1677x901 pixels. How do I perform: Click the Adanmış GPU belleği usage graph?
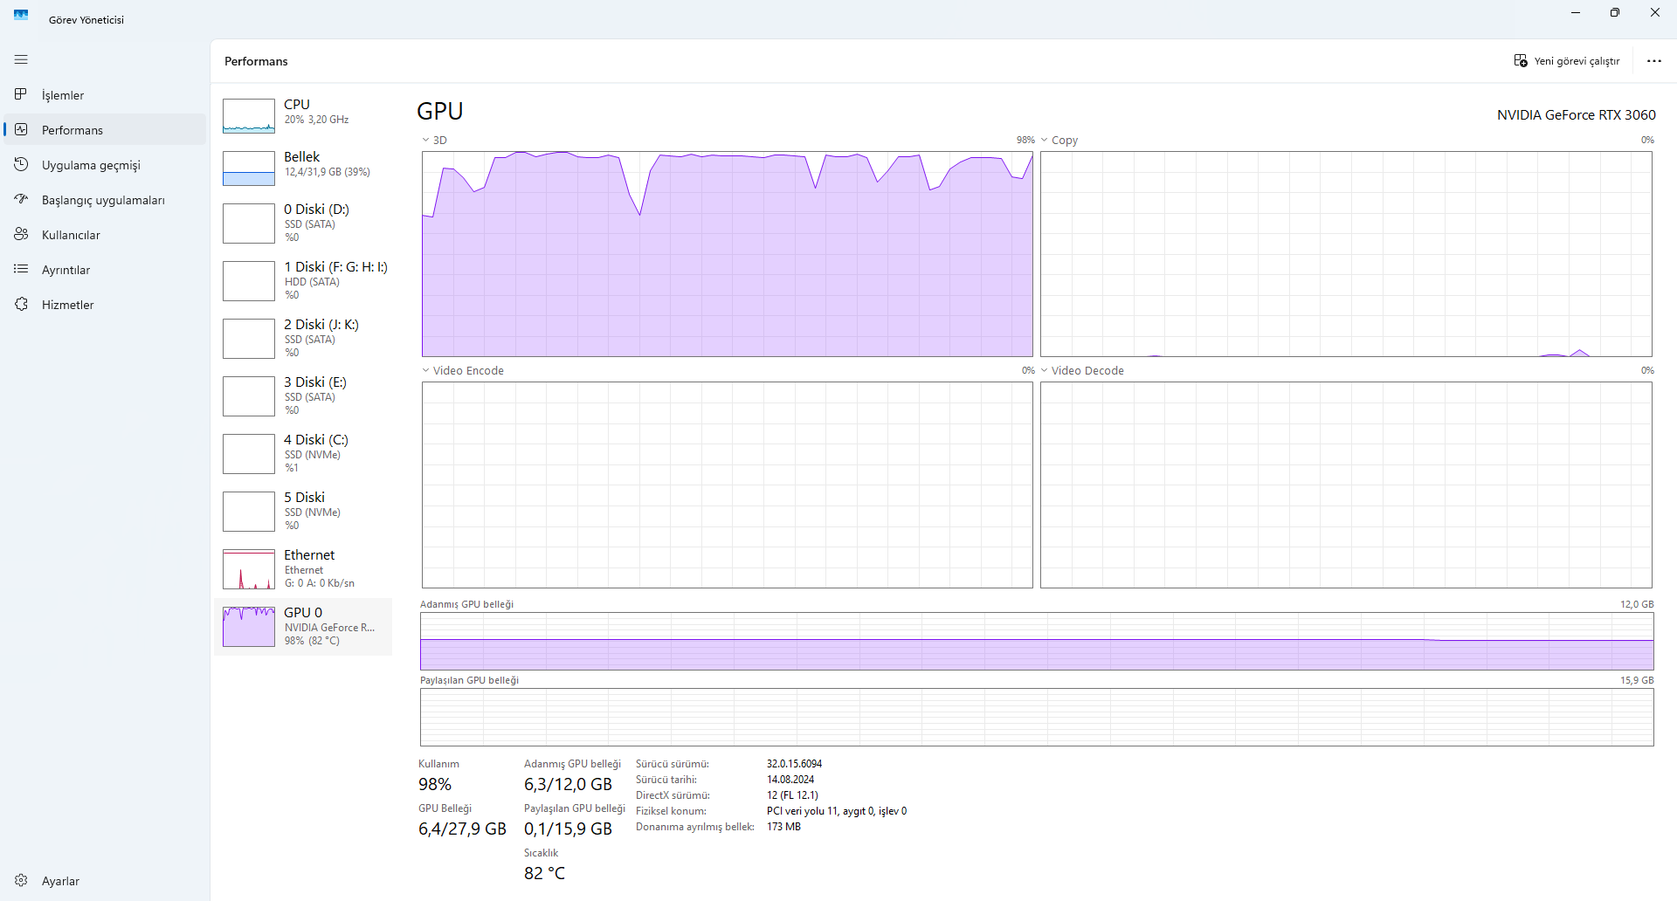click(x=1036, y=641)
